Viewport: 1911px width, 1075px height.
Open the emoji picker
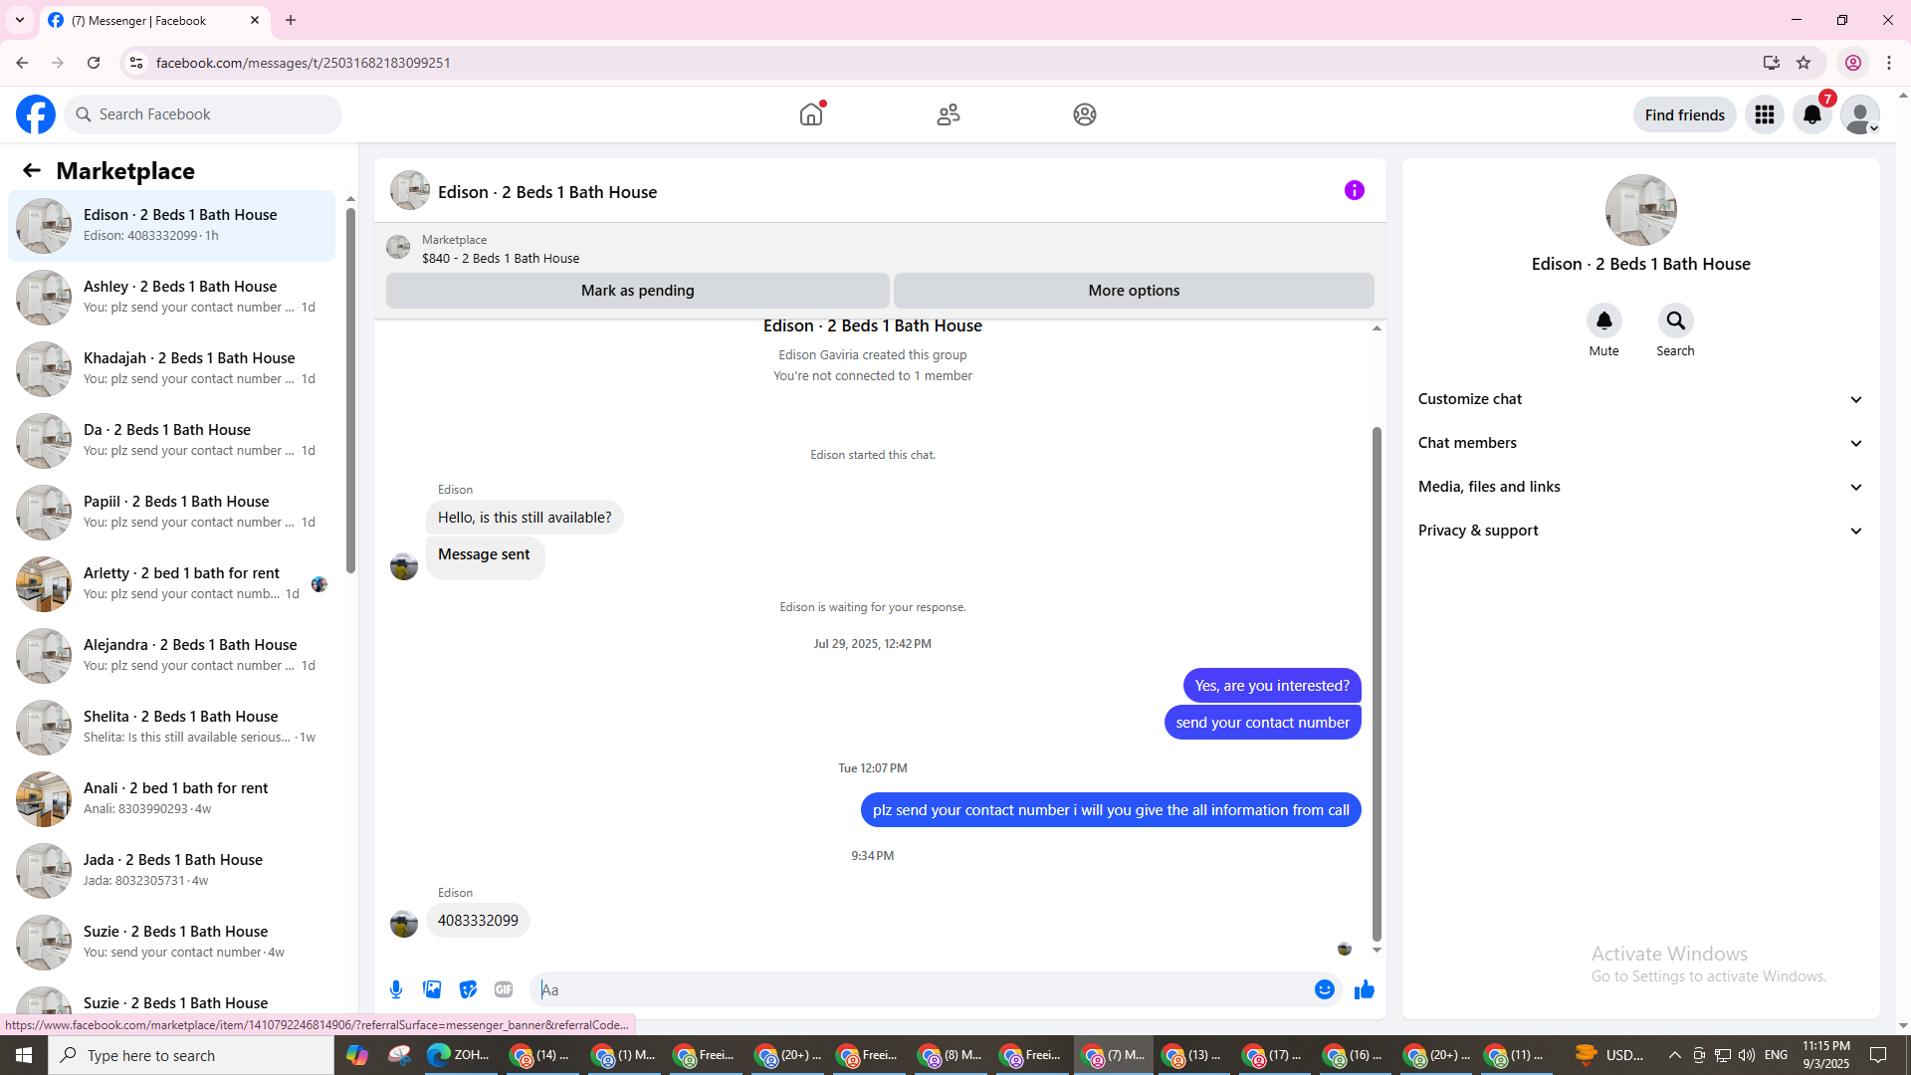click(1325, 989)
